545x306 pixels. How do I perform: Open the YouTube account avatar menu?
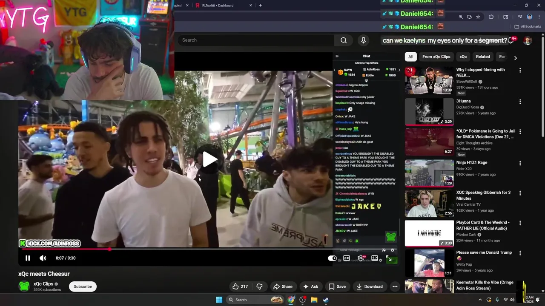(x=528, y=40)
